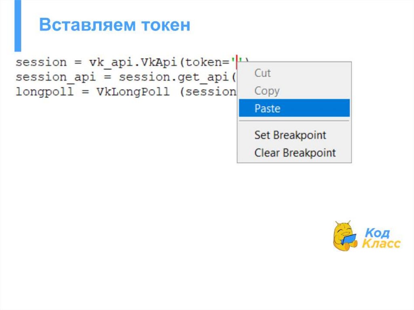Place the cursor between the token quotes

237,63
